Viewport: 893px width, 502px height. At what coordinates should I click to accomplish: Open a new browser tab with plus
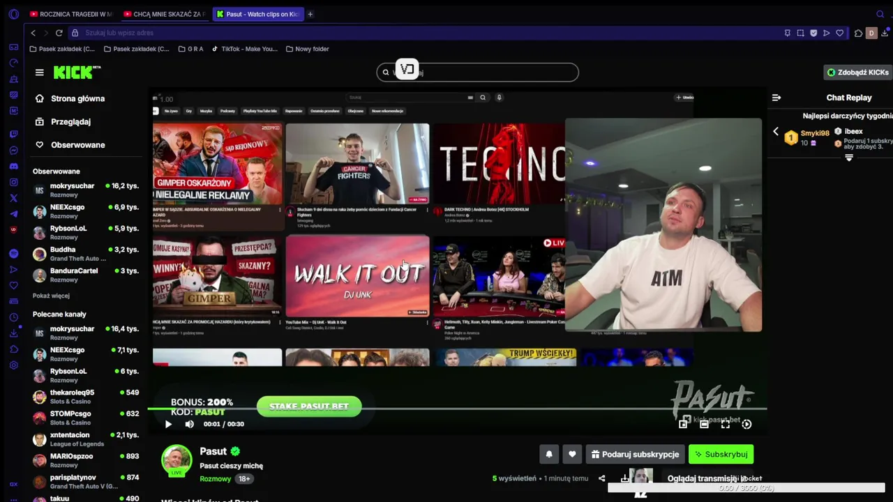[310, 14]
